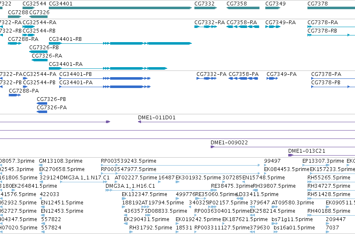The height and width of the screenshot is (234, 355).
Task: Click the EP13307.3prime EST label
Action: (323, 161)
